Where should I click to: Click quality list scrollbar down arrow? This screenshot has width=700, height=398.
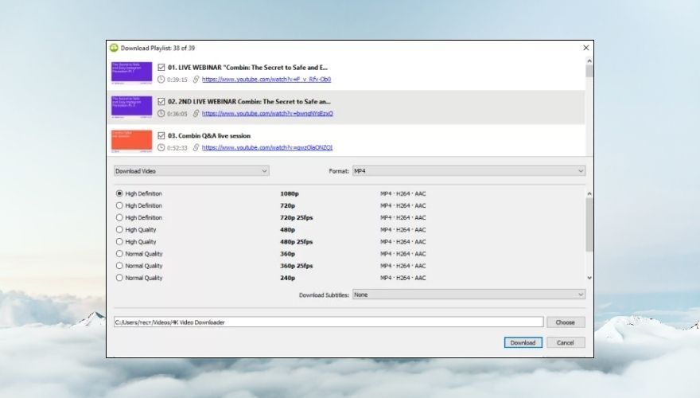589,278
